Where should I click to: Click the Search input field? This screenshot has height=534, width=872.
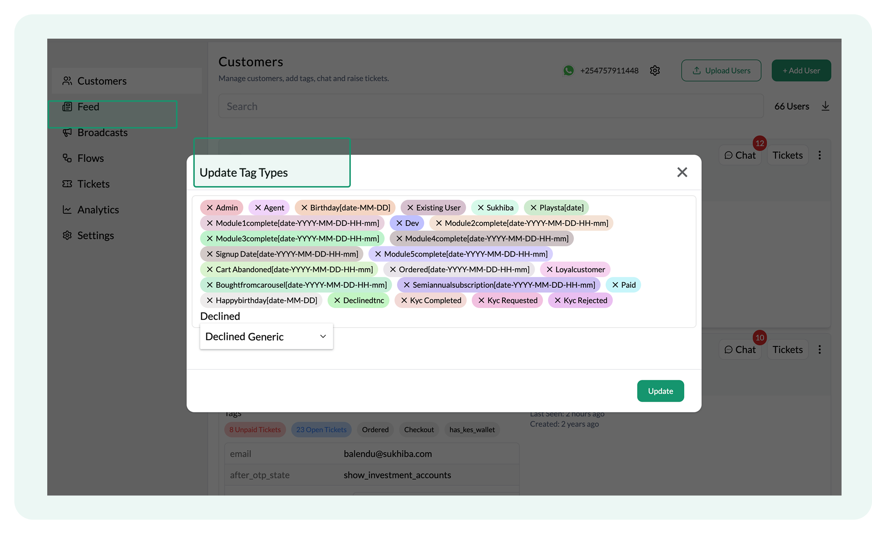tap(490, 106)
